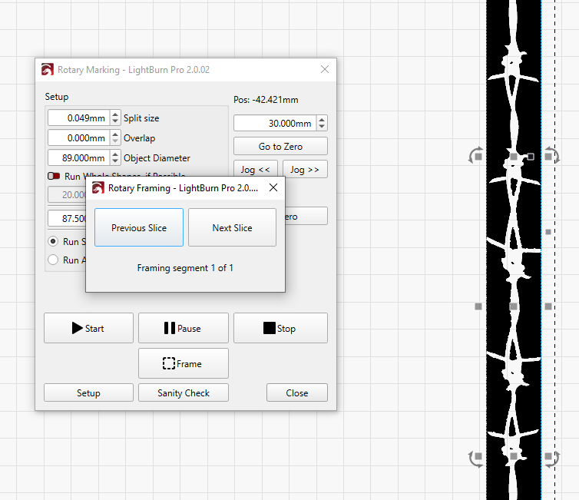This screenshot has height=500, width=579.
Task: Click the Next Slice button
Action: [232, 227]
